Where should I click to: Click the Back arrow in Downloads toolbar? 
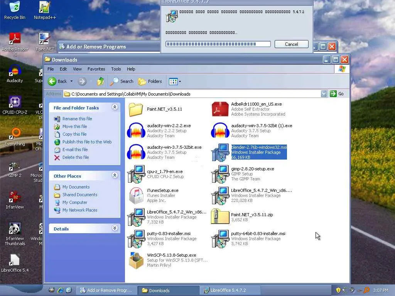[57, 81]
